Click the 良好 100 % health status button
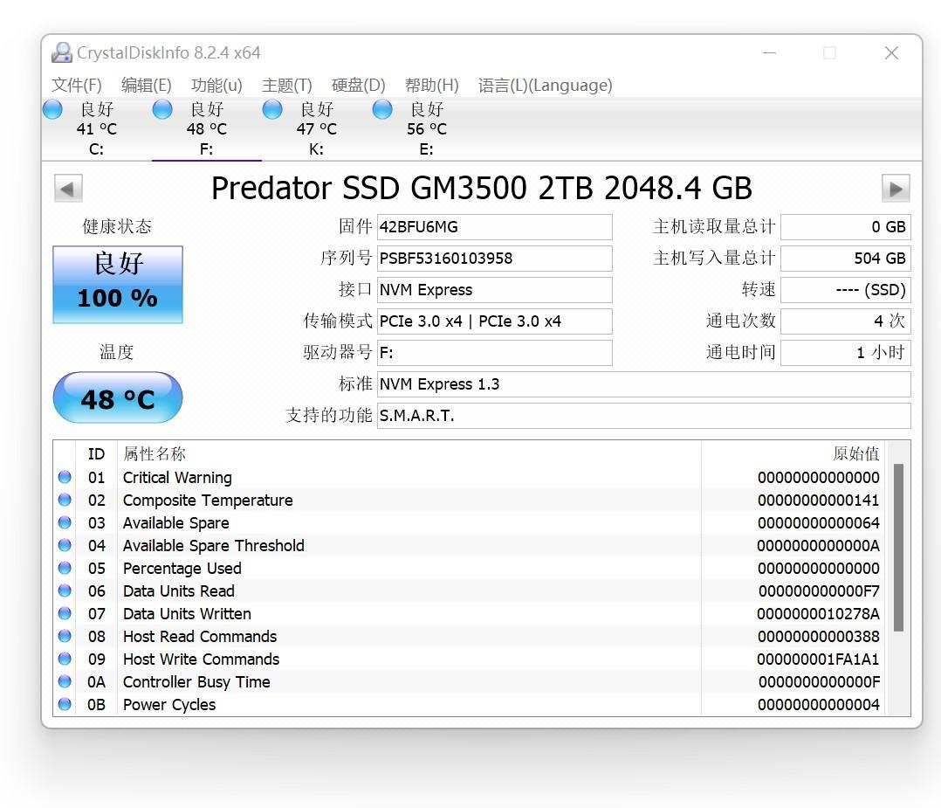This screenshot has width=941, height=808. coord(118,285)
